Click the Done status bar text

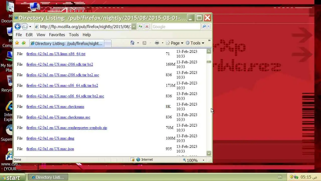pos(17,159)
